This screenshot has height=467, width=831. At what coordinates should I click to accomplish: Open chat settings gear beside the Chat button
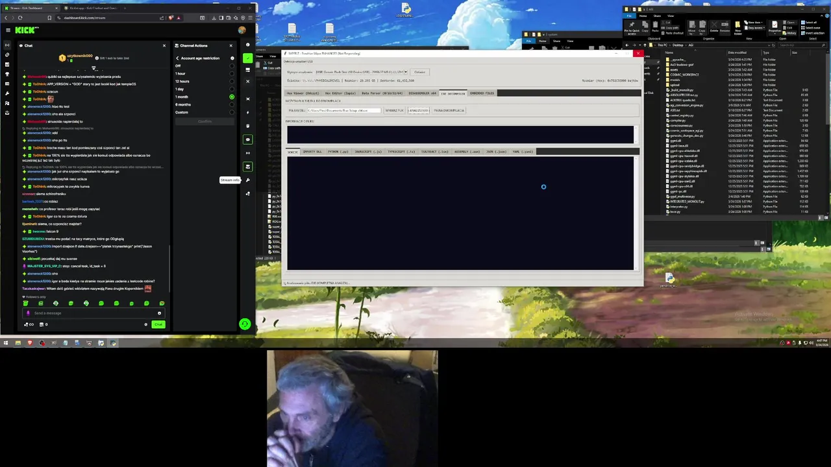point(145,324)
